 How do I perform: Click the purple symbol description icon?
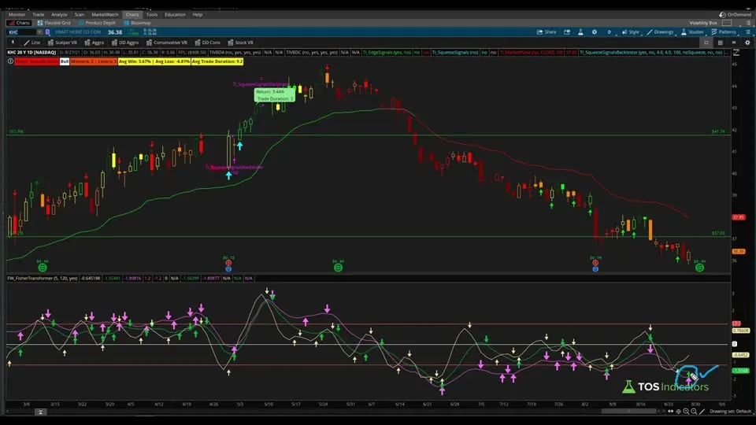coord(48,32)
